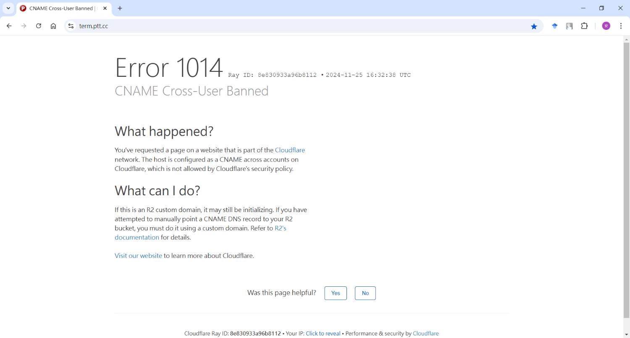The width and height of the screenshot is (630, 338).
Task: Reveal IP via Click to reveal
Action: coord(323,333)
